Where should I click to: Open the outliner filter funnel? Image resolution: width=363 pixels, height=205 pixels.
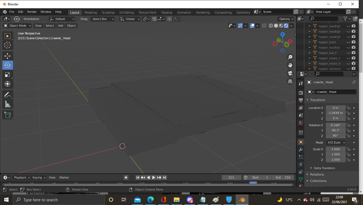pyautogui.click(x=347, y=19)
